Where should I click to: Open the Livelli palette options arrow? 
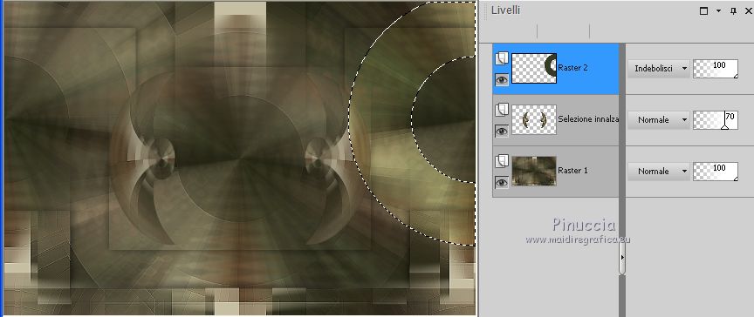pos(718,10)
